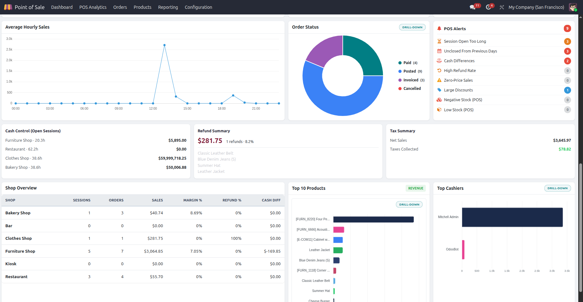This screenshot has height=302, width=583.
Task: Open the Unclosed From Previous Days alert
Action: pyautogui.click(x=504, y=51)
